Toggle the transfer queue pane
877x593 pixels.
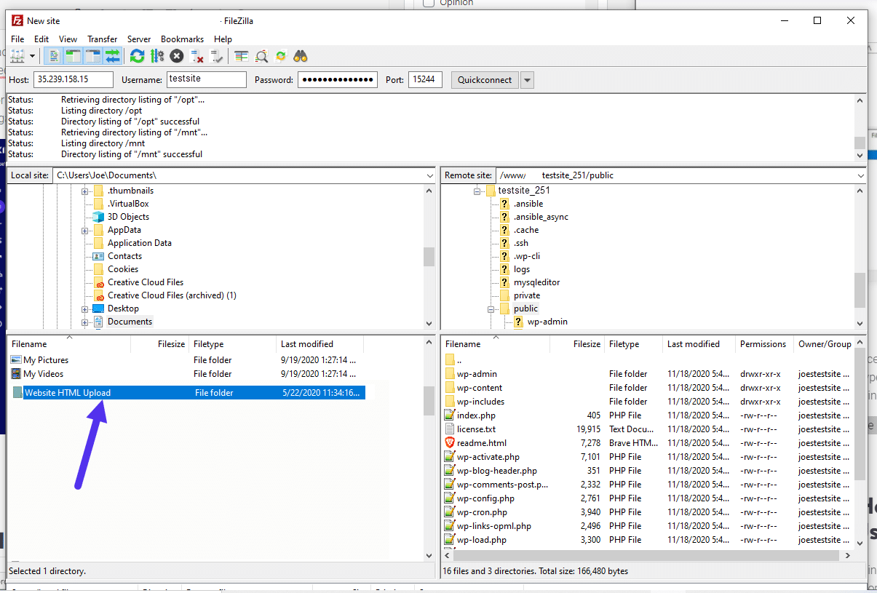coord(113,56)
